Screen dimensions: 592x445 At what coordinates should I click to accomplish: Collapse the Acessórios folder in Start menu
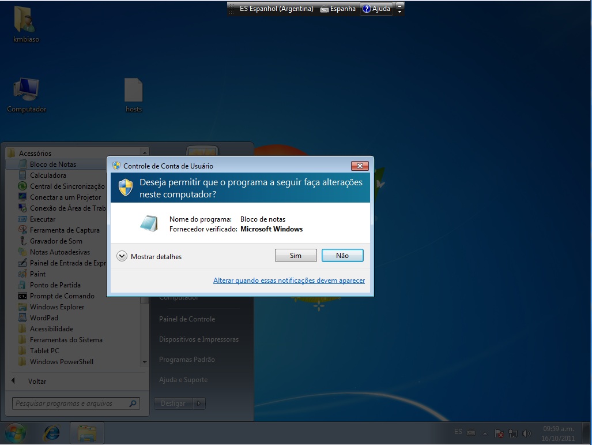tap(35, 153)
